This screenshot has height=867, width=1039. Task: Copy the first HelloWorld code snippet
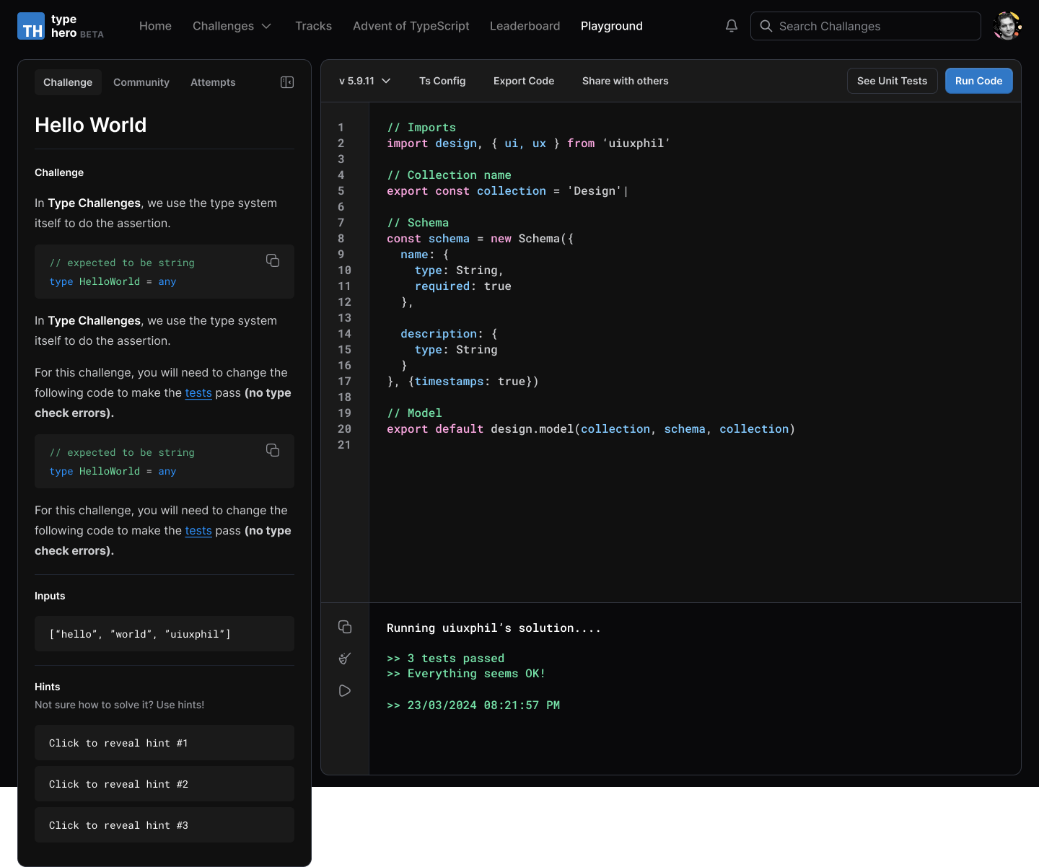tap(273, 260)
